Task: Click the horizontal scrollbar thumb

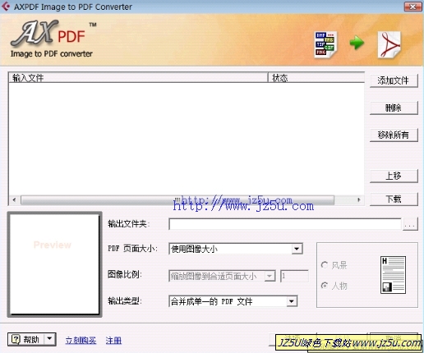Action: pos(177,199)
